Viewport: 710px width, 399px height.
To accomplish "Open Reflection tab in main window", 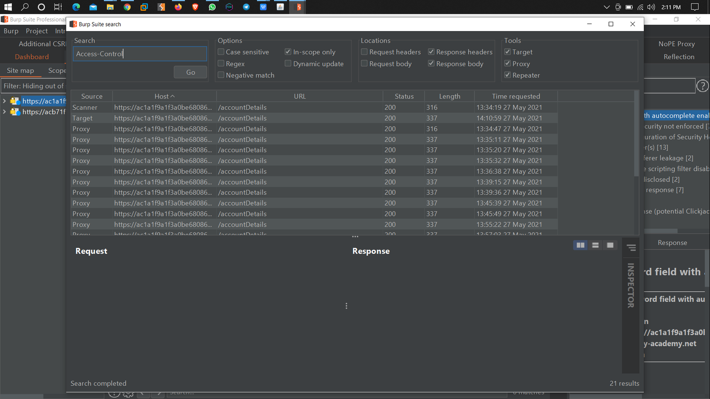I will 679,57.
